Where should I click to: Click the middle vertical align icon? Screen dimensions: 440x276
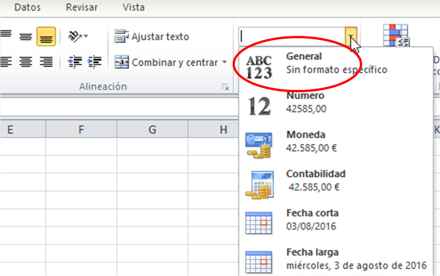coord(26,37)
